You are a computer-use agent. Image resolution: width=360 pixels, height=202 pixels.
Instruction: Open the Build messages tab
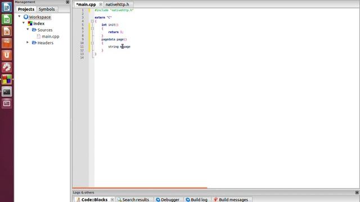click(233, 200)
